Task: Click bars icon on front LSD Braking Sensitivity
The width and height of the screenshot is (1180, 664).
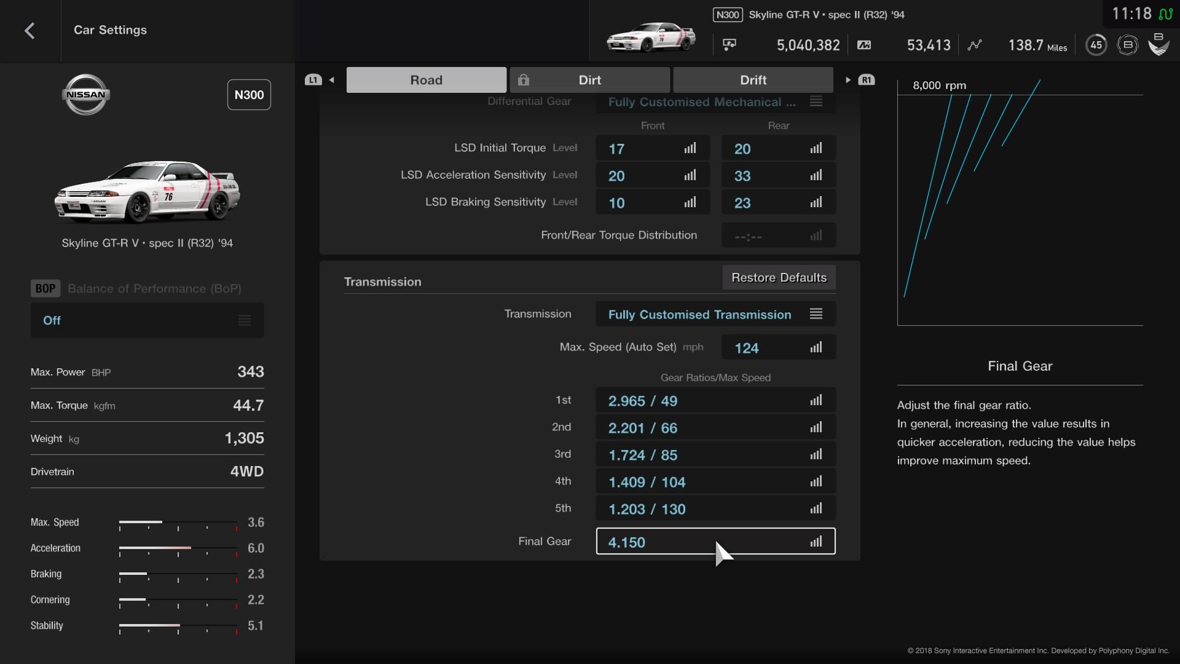Action: [x=690, y=202]
